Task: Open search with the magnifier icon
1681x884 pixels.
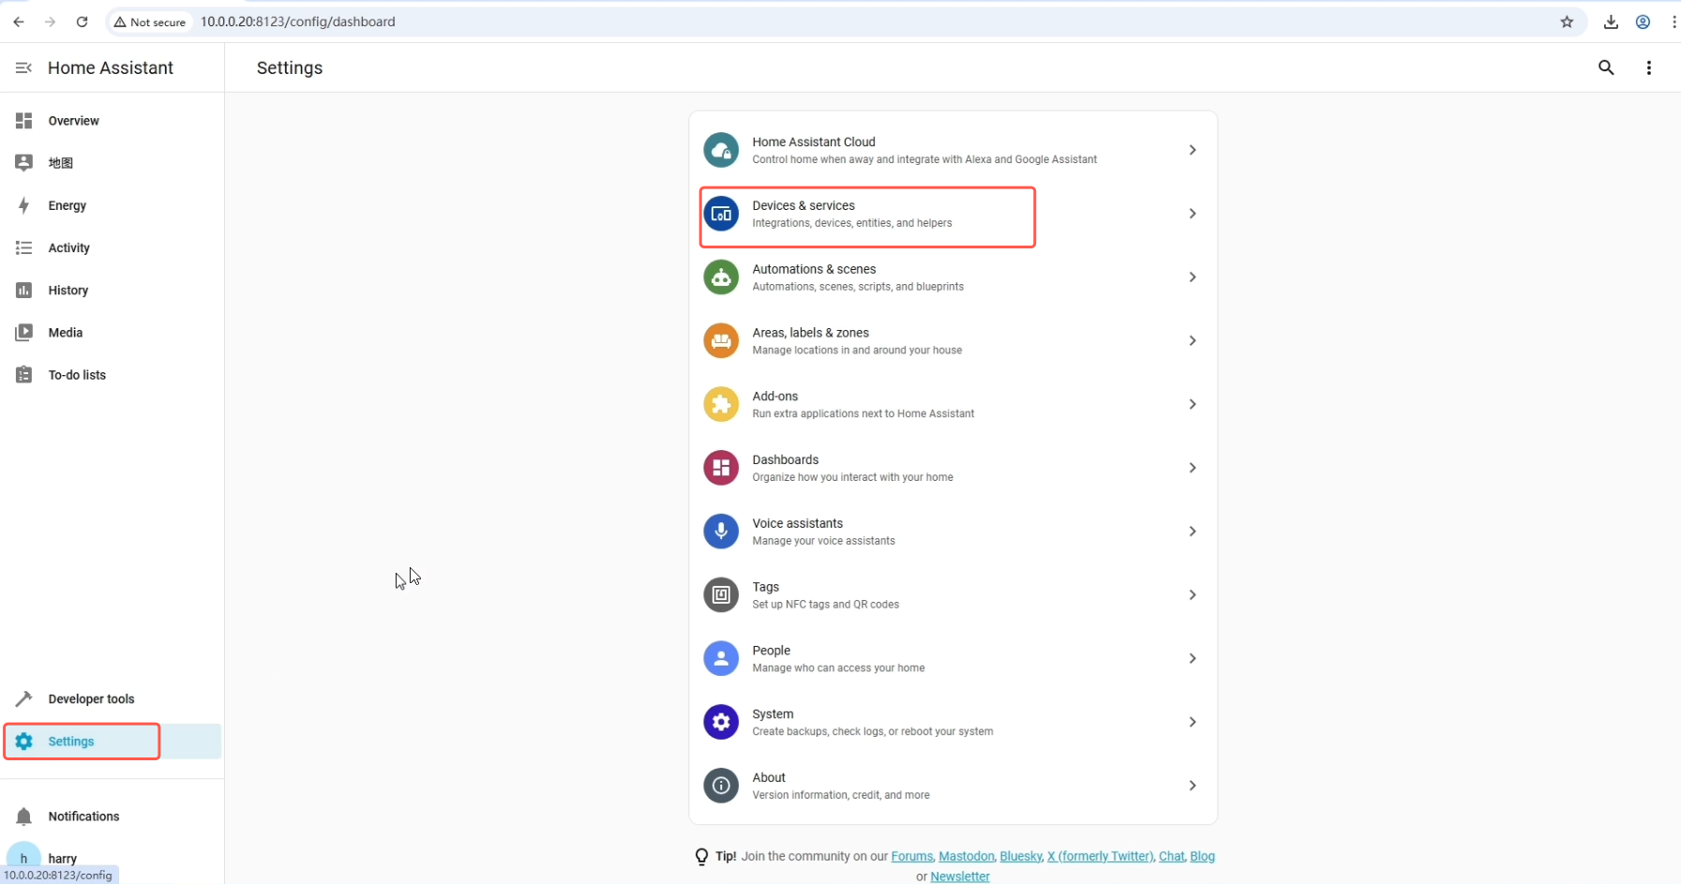Action: 1606,67
